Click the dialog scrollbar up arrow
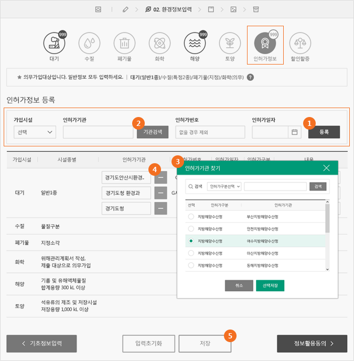Image resolution: width=354 pixels, height=361 pixels. (x=327, y=202)
